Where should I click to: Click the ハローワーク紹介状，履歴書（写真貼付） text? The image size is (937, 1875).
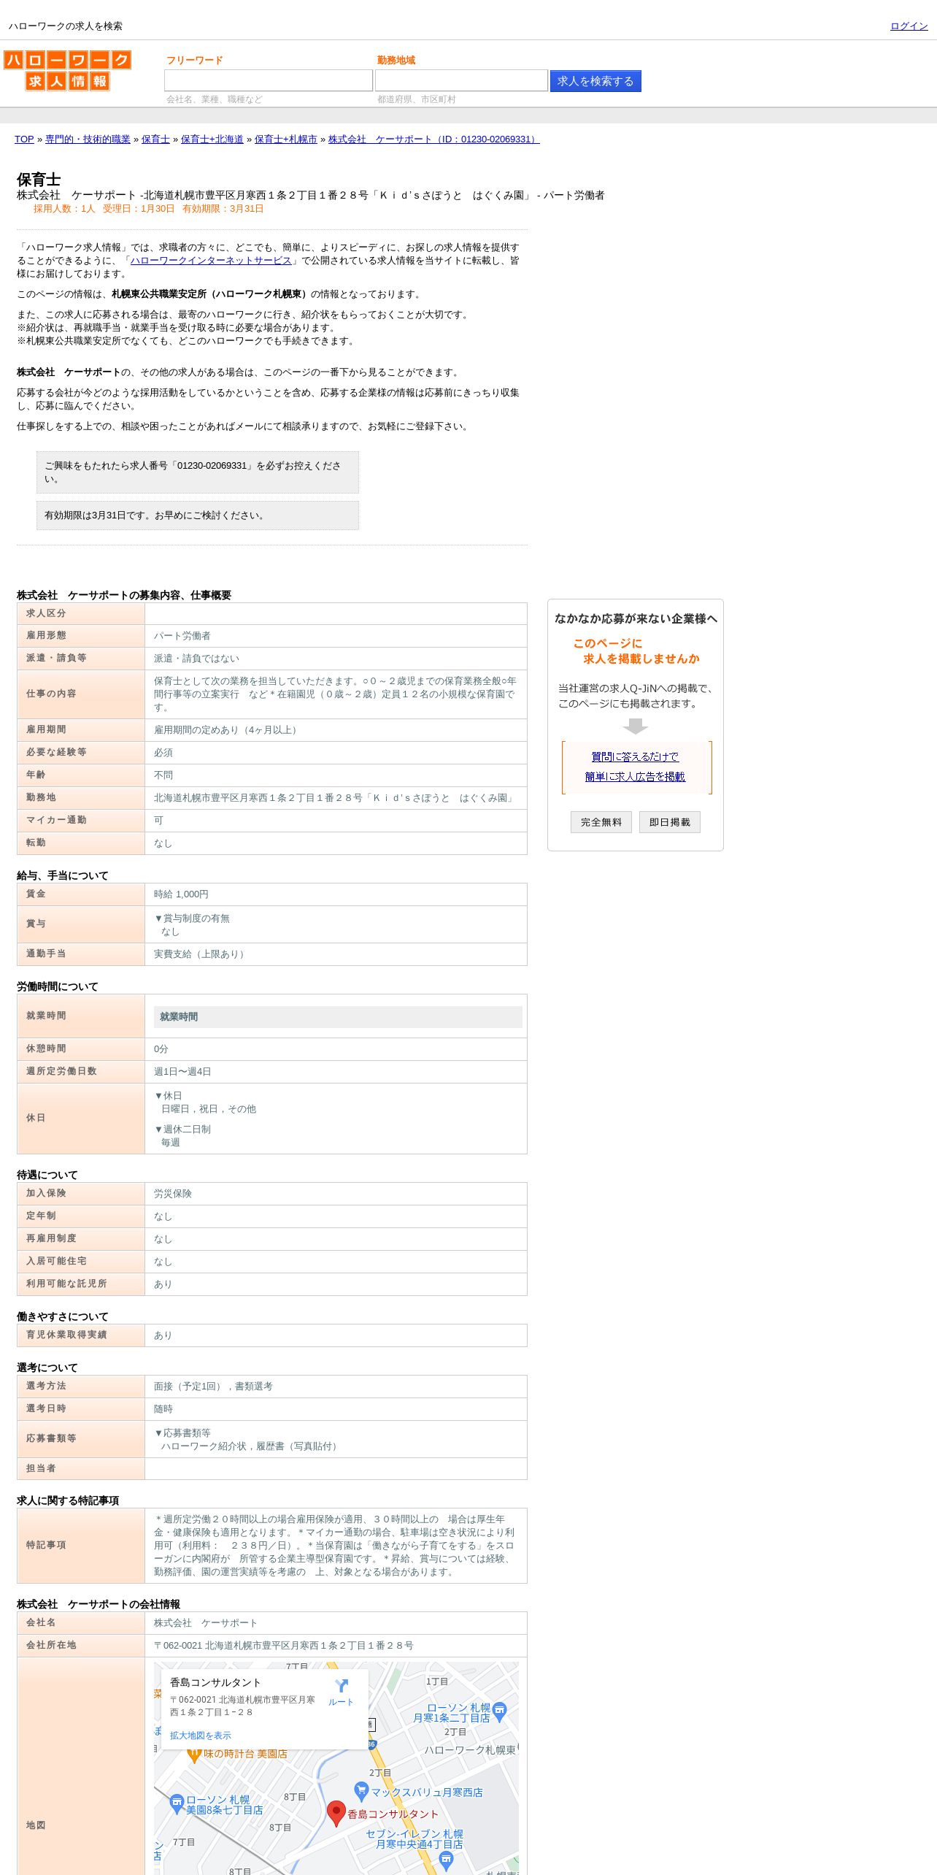[251, 1446]
